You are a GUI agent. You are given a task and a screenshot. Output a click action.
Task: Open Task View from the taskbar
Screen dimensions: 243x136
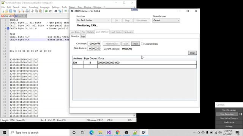82,133
